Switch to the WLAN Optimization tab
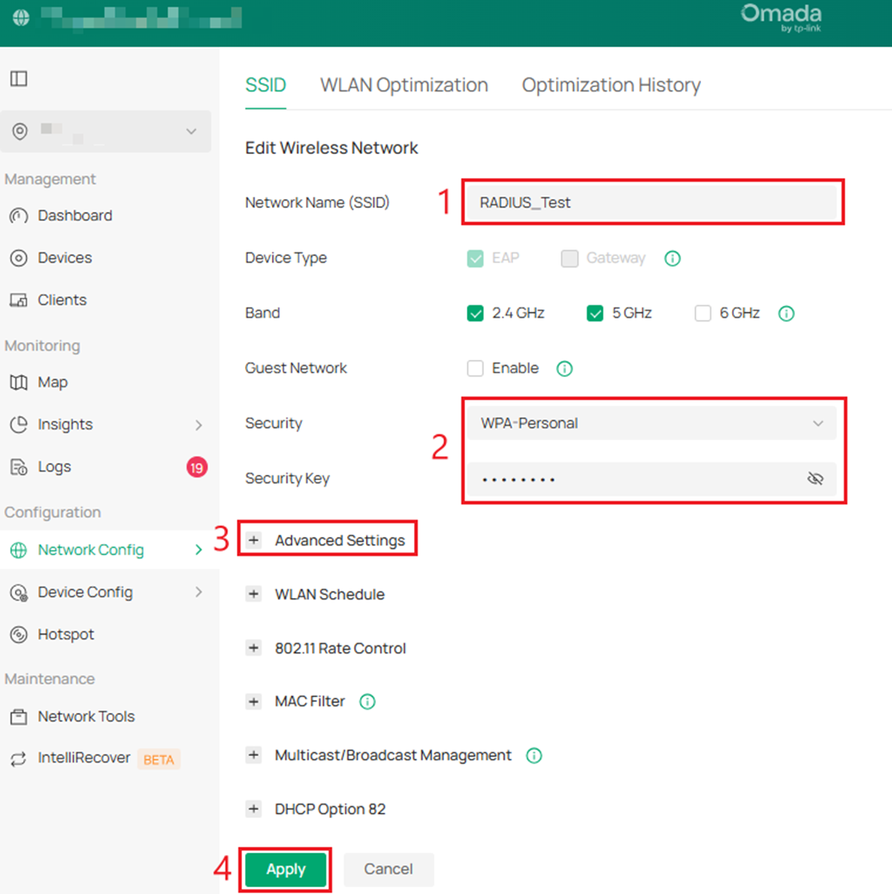 [404, 85]
